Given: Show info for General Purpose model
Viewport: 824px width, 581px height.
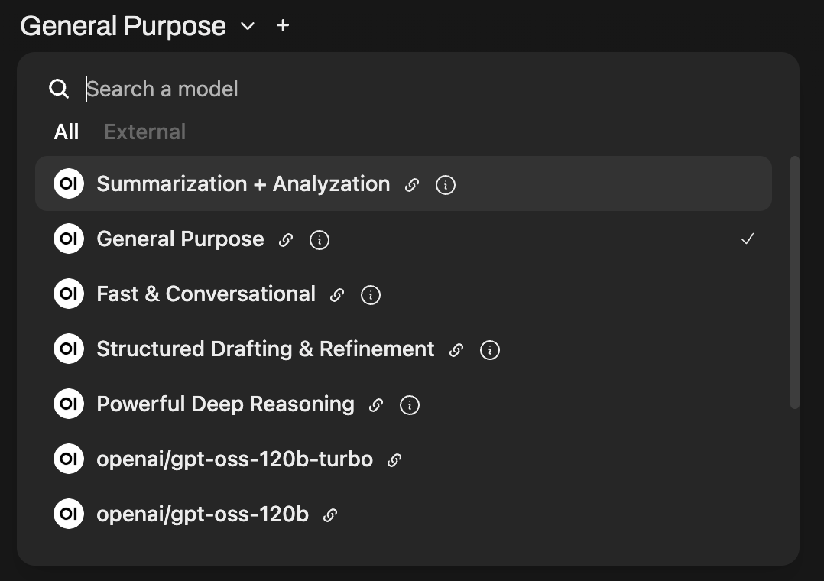Looking at the screenshot, I should click(x=319, y=240).
